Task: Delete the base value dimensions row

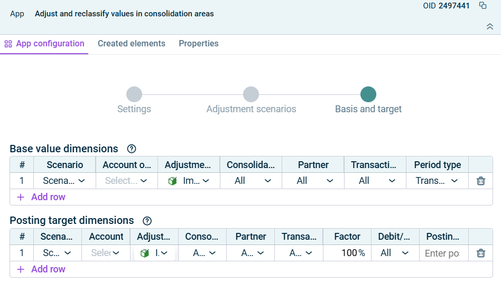Action: coord(480,181)
